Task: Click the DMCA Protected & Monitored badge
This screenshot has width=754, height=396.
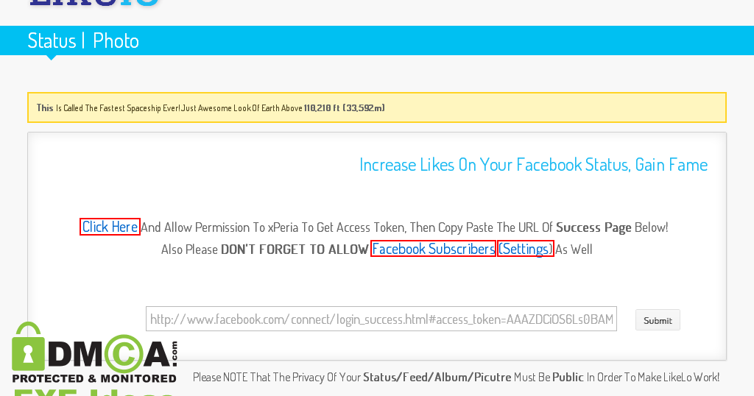Action: (x=94, y=353)
